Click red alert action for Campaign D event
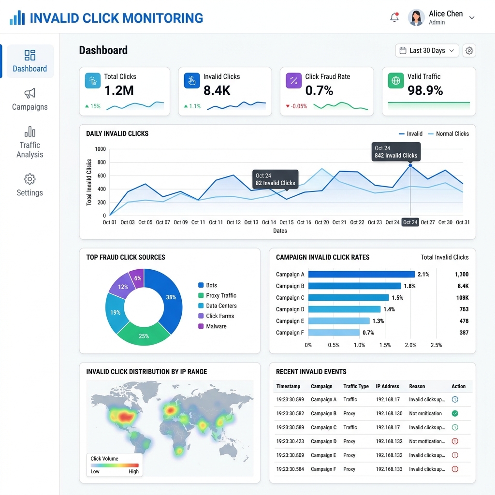 (x=455, y=441)
